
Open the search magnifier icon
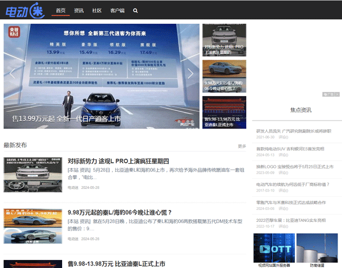[135, 10]
